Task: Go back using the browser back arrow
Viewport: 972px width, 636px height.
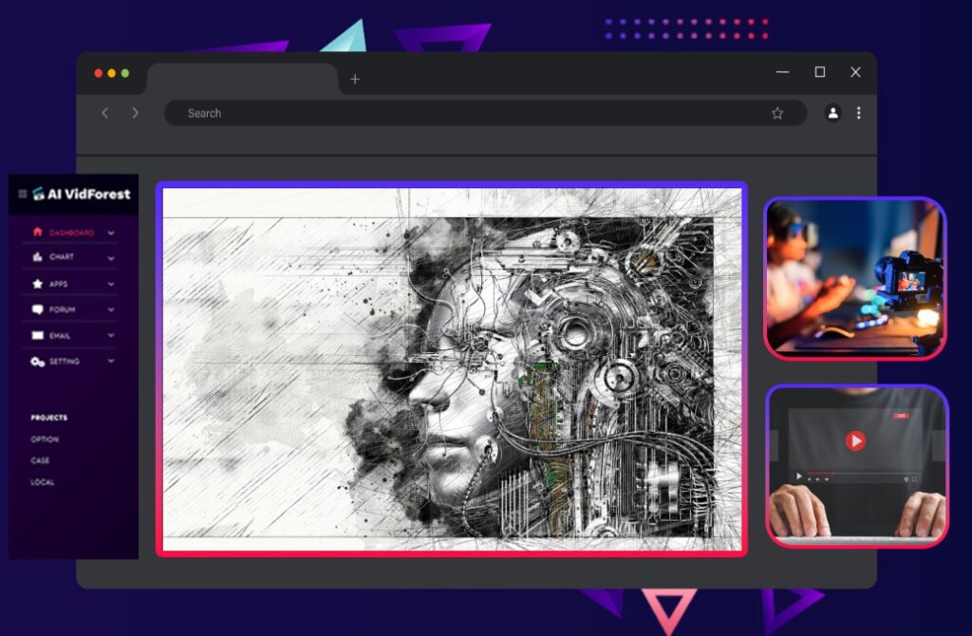Action: (x=105, y=113)
